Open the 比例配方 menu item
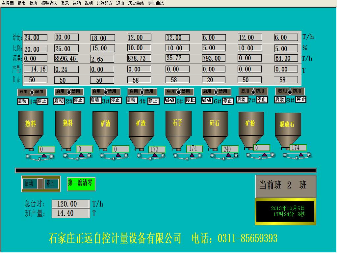 pyautogui.click(x=104, y=3)
